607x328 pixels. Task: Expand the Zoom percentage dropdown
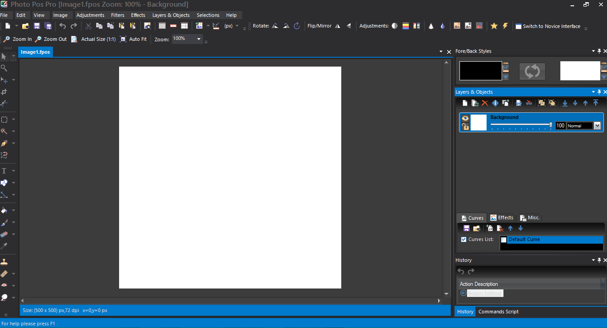pyautogui.click(x=199, y=39)
